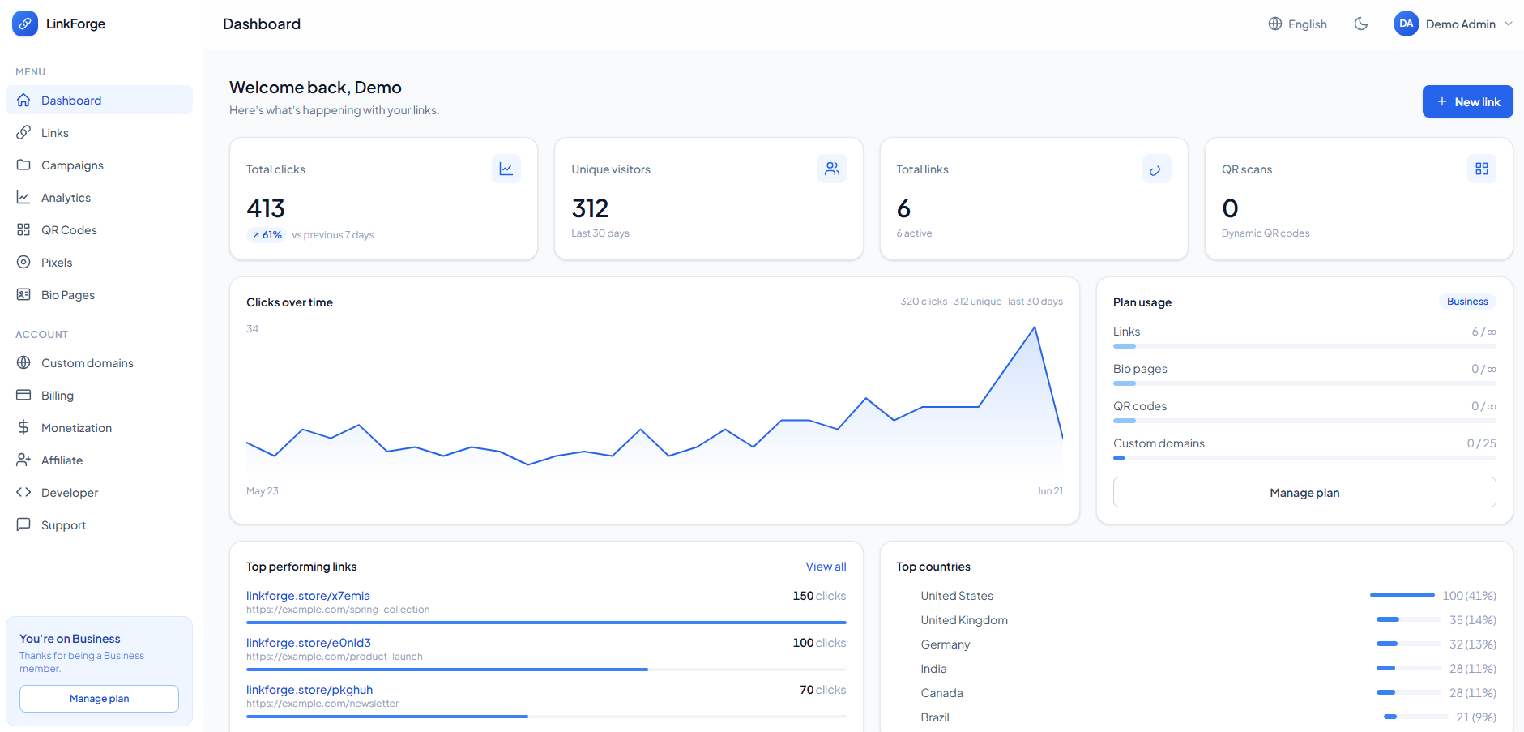The width and height of the screenshot is (1524, 732).
Task: Click the QR Codes grid icon in sidebar
Action: [23, 229]
